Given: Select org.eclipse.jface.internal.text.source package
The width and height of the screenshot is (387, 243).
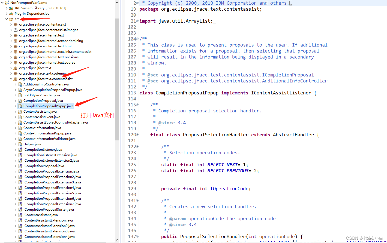Looking at the screenshot, I should click(x=47, y=63).
